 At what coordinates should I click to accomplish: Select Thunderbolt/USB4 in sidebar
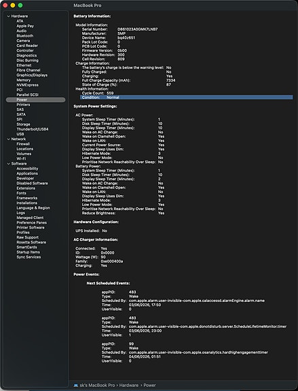(x=33, y=129)
